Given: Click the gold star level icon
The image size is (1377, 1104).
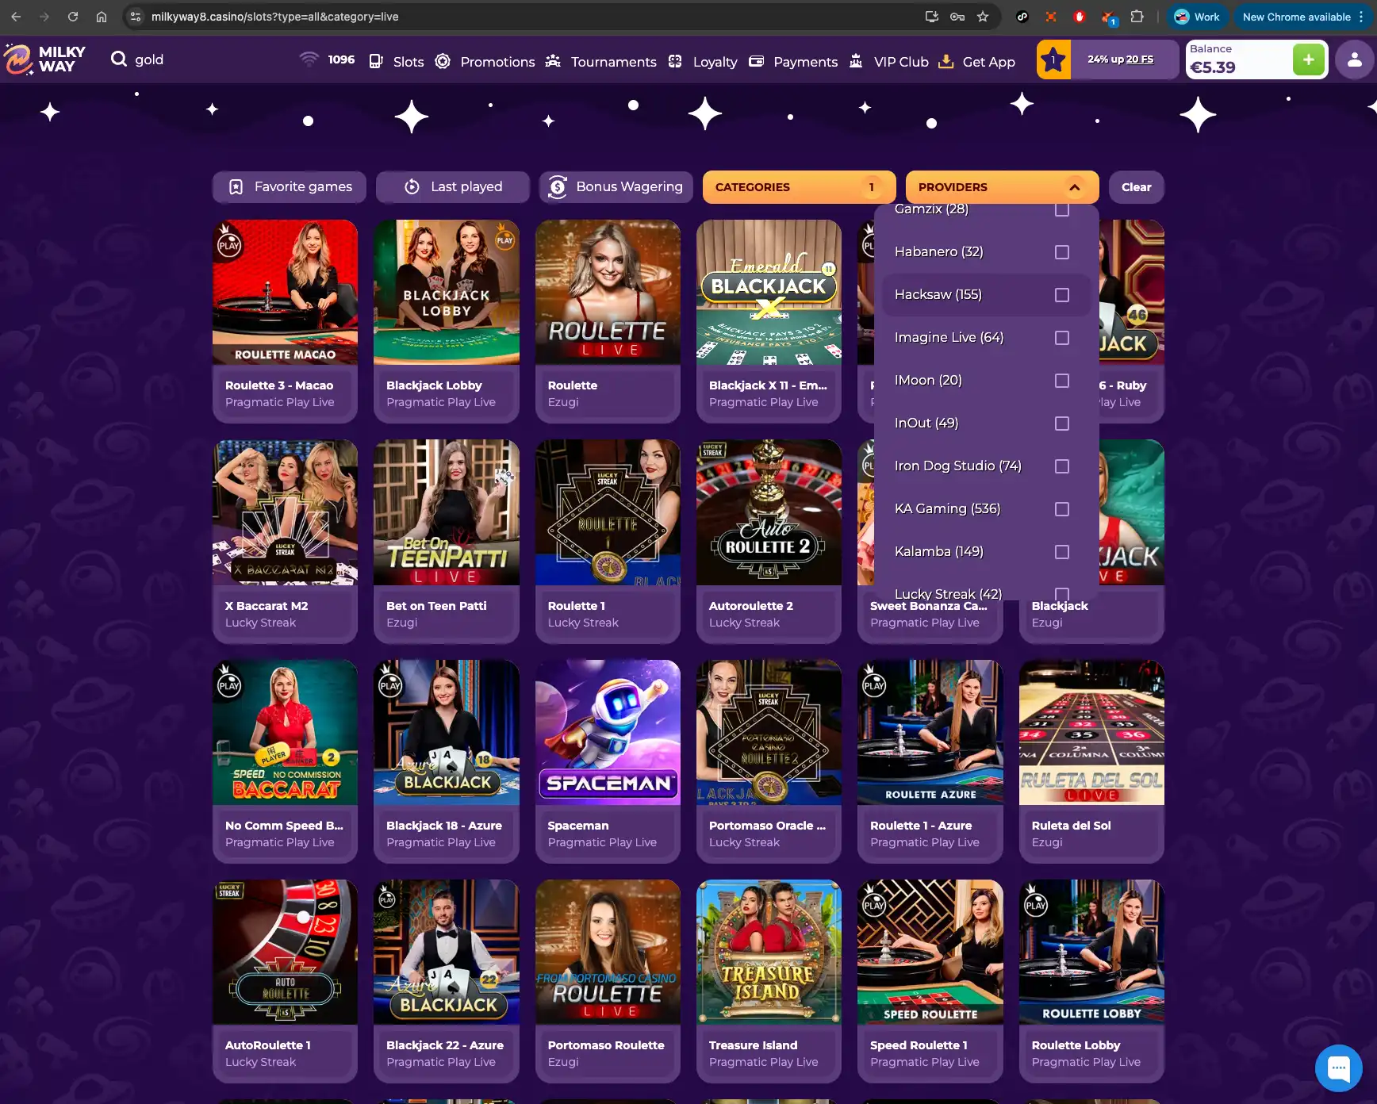Looking at the screenshot, I should pos(1053,59).
